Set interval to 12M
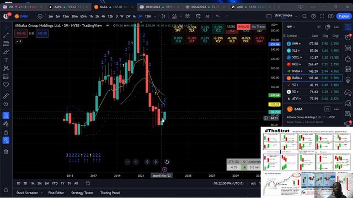Screen dimensions: 353x198 click(148, 16)
